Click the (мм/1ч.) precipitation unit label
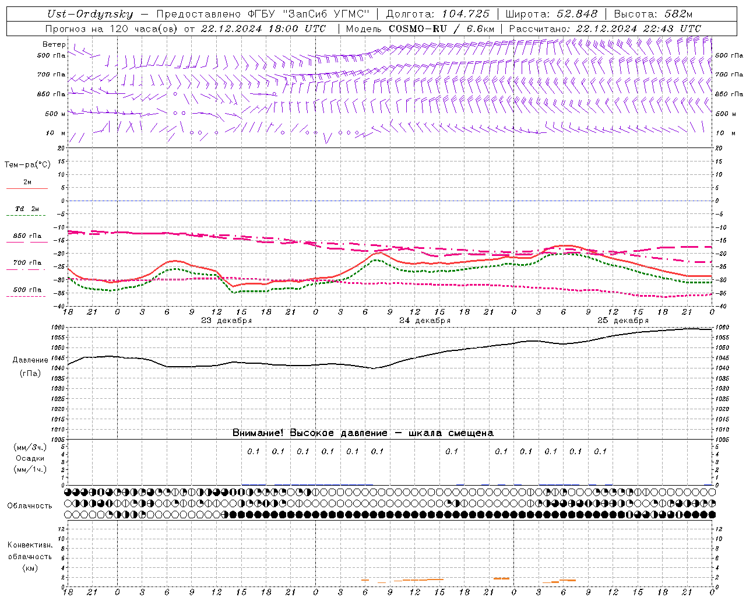 click(30, 469)
